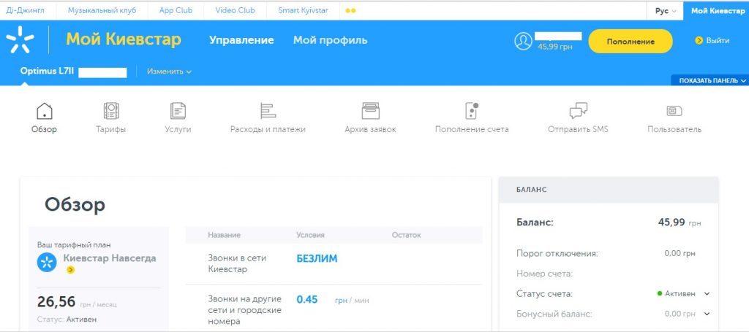The width and height of the screenshot is (749, 332).
Task: Click the Выйти logout link
Action: coord(712,41)
